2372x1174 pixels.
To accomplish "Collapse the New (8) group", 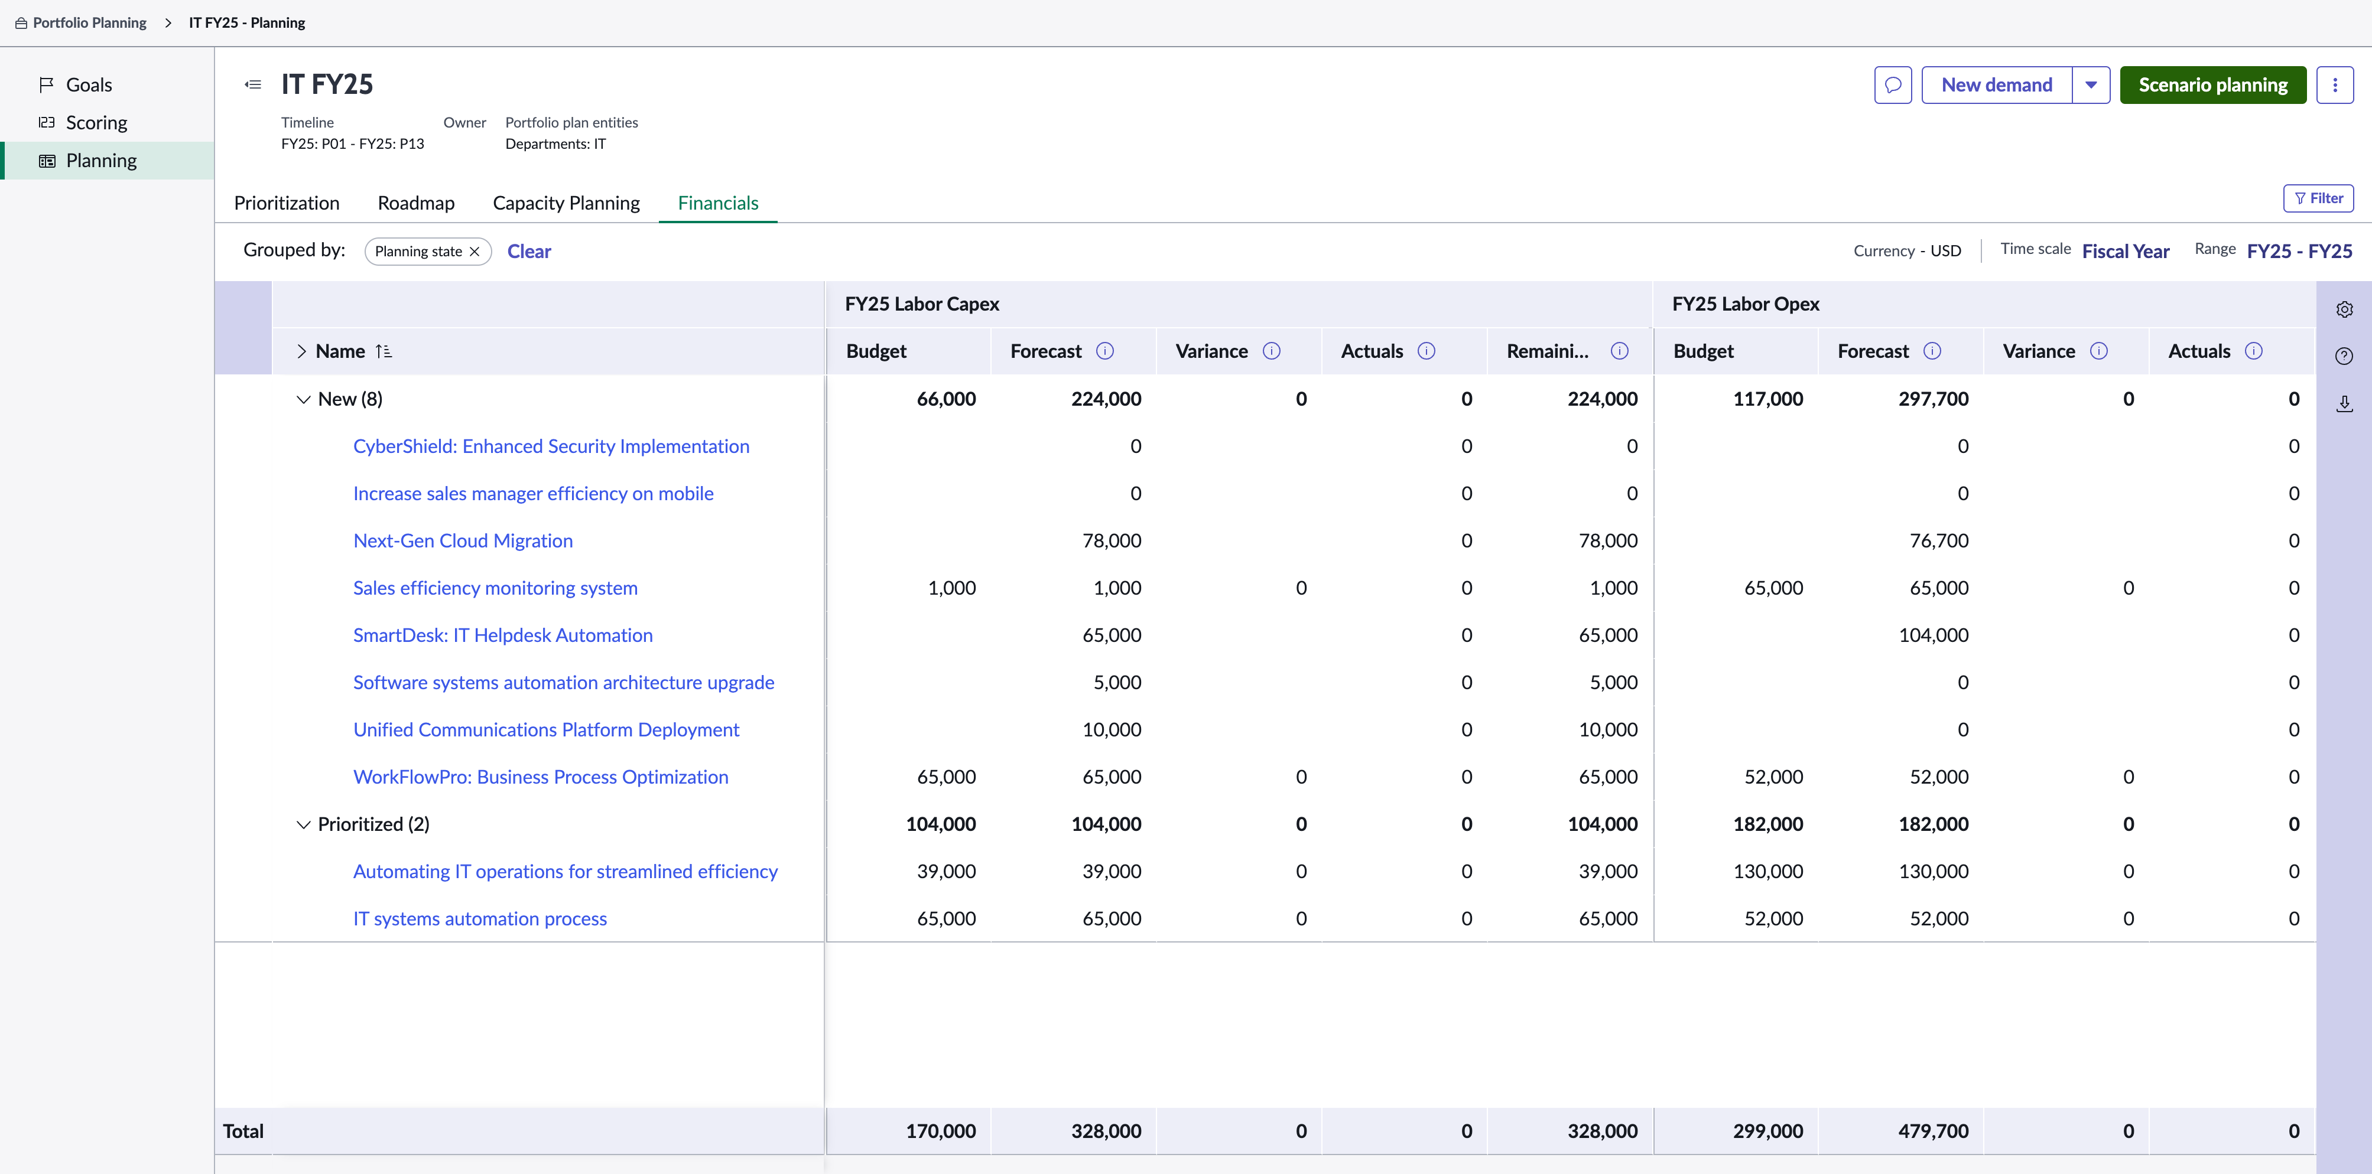I will pyautogui.click(x=303, y=399).
